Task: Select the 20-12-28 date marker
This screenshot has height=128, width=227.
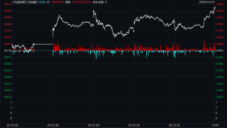Action: 53,125
